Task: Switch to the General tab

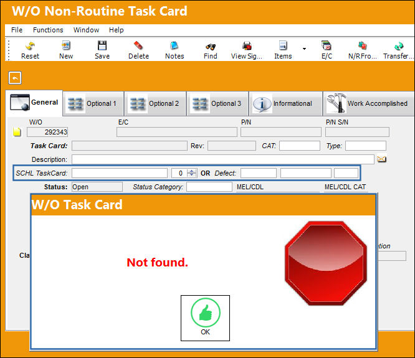Action: [34, 103]
